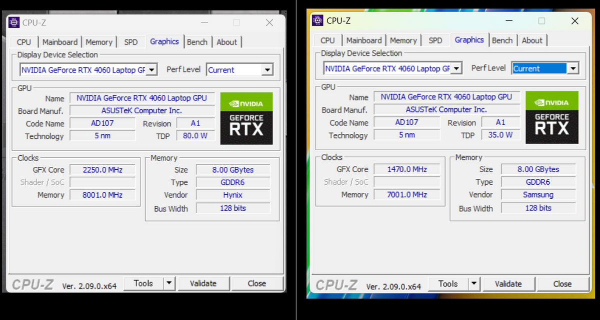Screen dimensions: 600x320
Task: Expand the Tools dropdown arrow in left window
Action: pyautogui.click(x=168, y=283)
